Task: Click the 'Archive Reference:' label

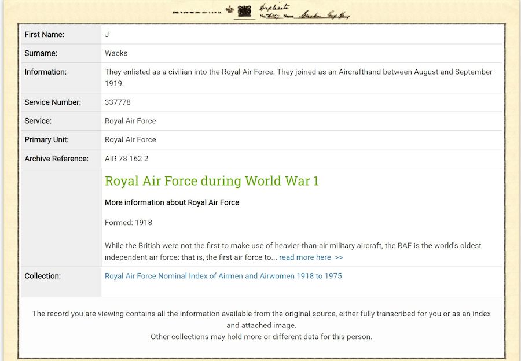Action: [x=57, y=159]
